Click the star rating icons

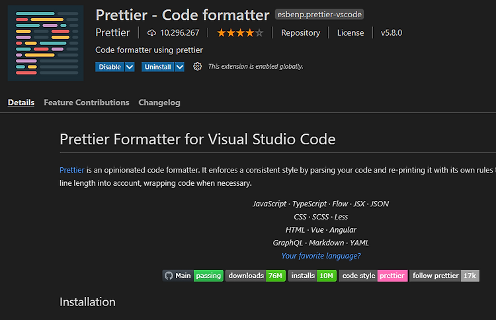(240, 32)
